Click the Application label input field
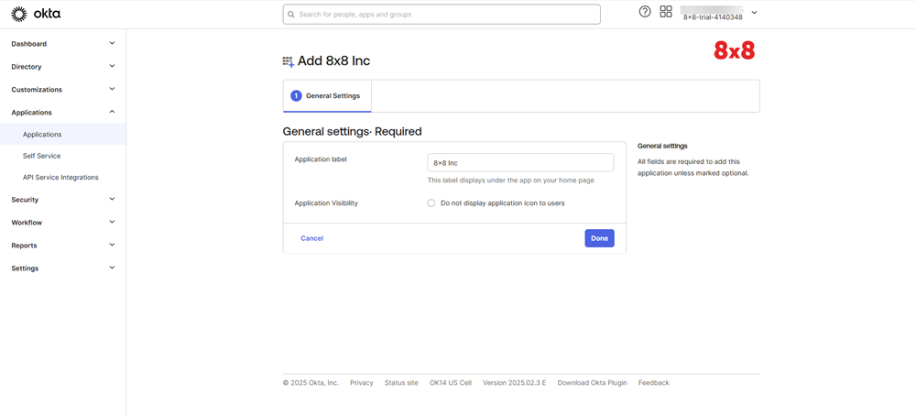Viewport: 916px width, 416px height. click(x=520, y=162)
